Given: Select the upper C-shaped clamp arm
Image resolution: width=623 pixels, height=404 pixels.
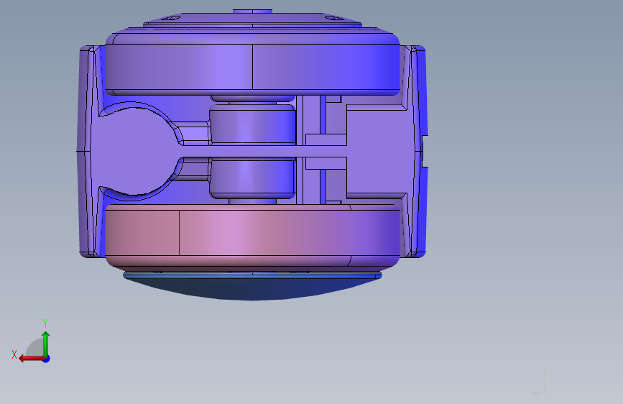Looking at the screenshot, I should coord(155,121).
